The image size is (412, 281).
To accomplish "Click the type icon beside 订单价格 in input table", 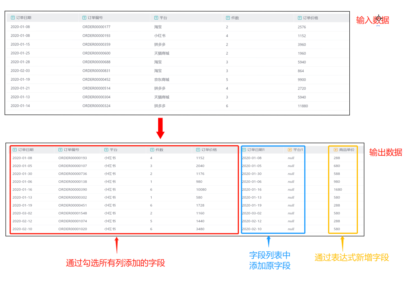I will (300, 18).
